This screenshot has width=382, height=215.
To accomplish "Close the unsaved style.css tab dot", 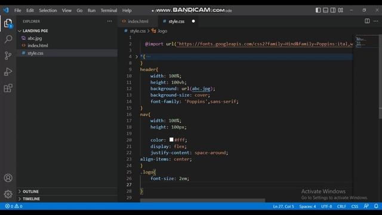I will coord(193,21).
